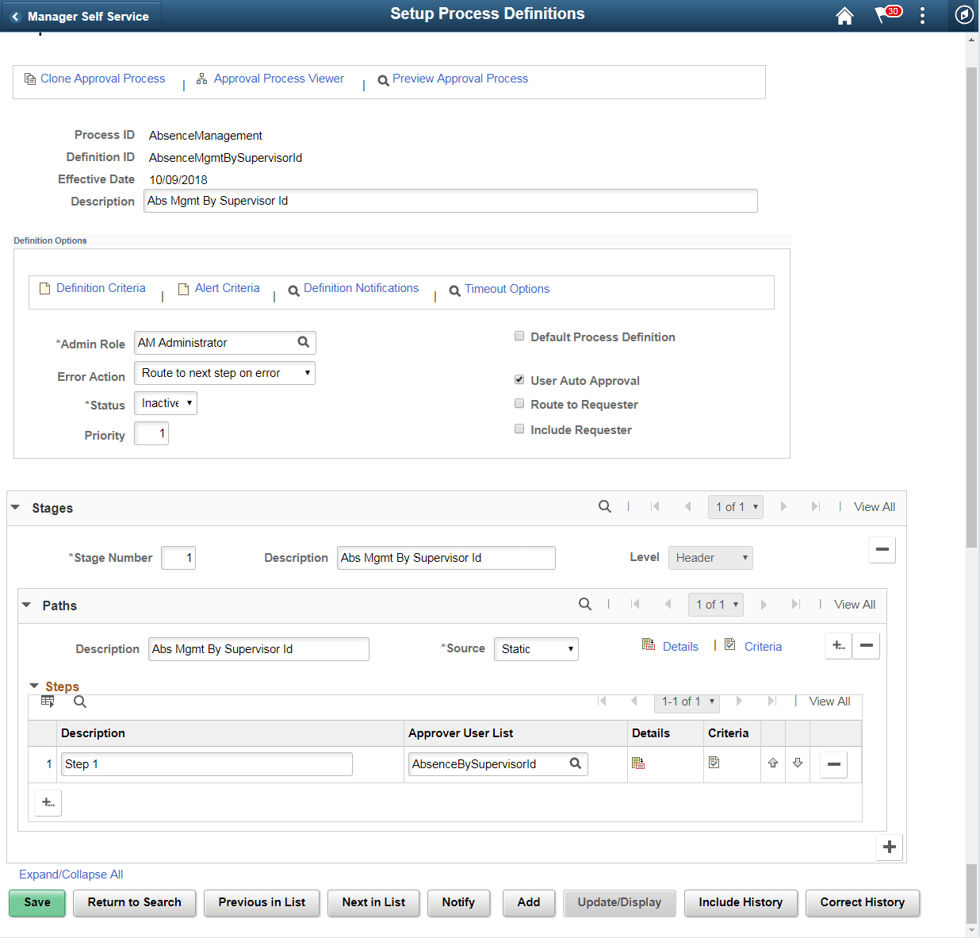
Task: Open the Approver User List lookup for Step 1
Action: coord(575,763)
